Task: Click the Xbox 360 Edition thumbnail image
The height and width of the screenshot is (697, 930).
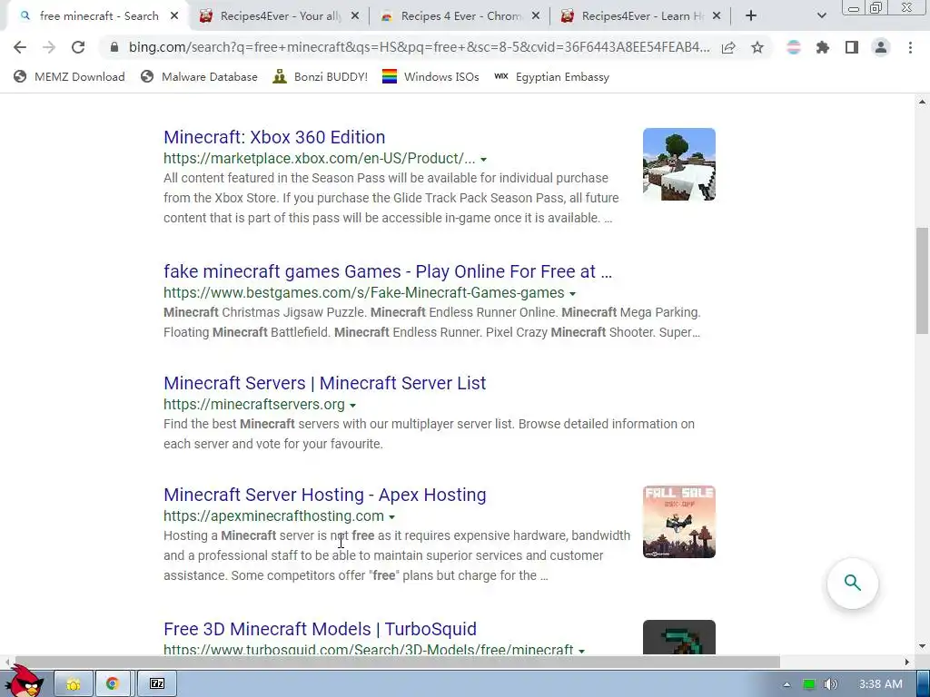Action: 679,164
